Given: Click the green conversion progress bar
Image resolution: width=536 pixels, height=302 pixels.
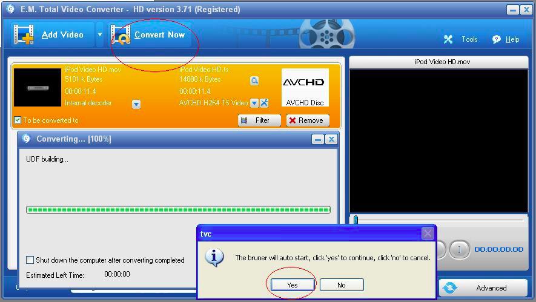Looking at the screenshot, I should click(178, 209).
